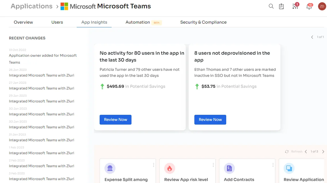Click the Refresh icon in recommendations
Viewport: 327px width, 183px height.
287,152
